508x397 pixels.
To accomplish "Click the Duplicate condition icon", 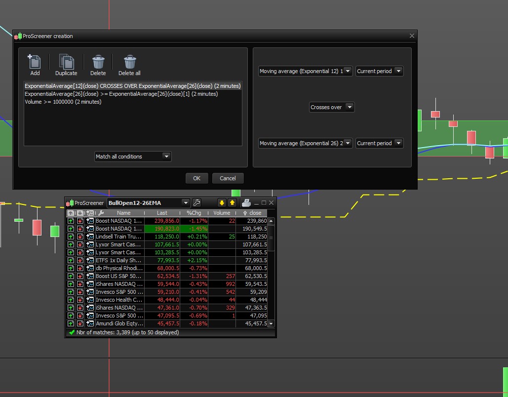I will [x=67, y=62].
